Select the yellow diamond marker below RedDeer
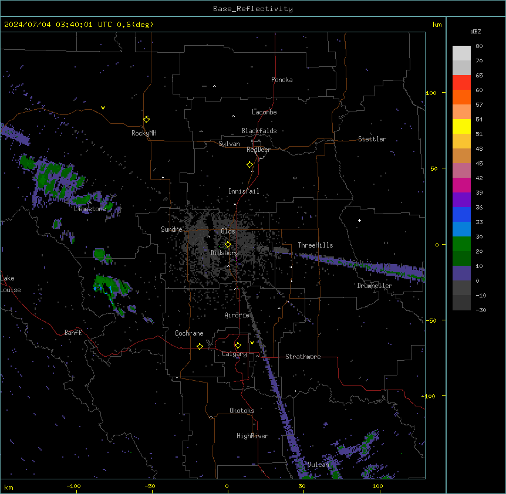506x494 pixels. 250,165
